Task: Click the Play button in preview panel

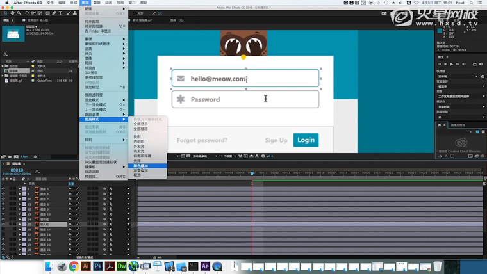Action: point(452,64)
